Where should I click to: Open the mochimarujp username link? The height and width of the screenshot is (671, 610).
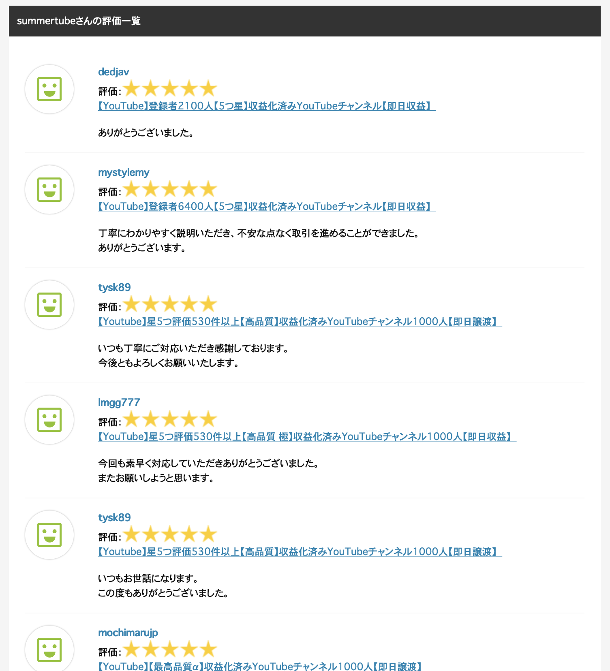coord(128,633)
